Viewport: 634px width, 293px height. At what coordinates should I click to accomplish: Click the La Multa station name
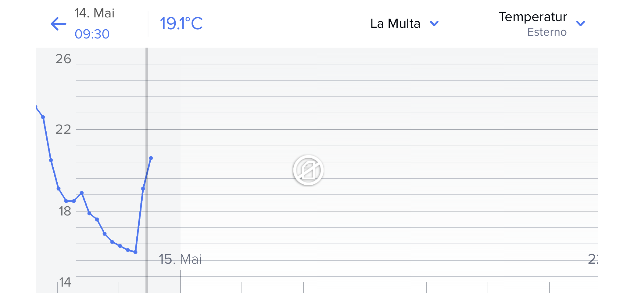coord(395,24)
